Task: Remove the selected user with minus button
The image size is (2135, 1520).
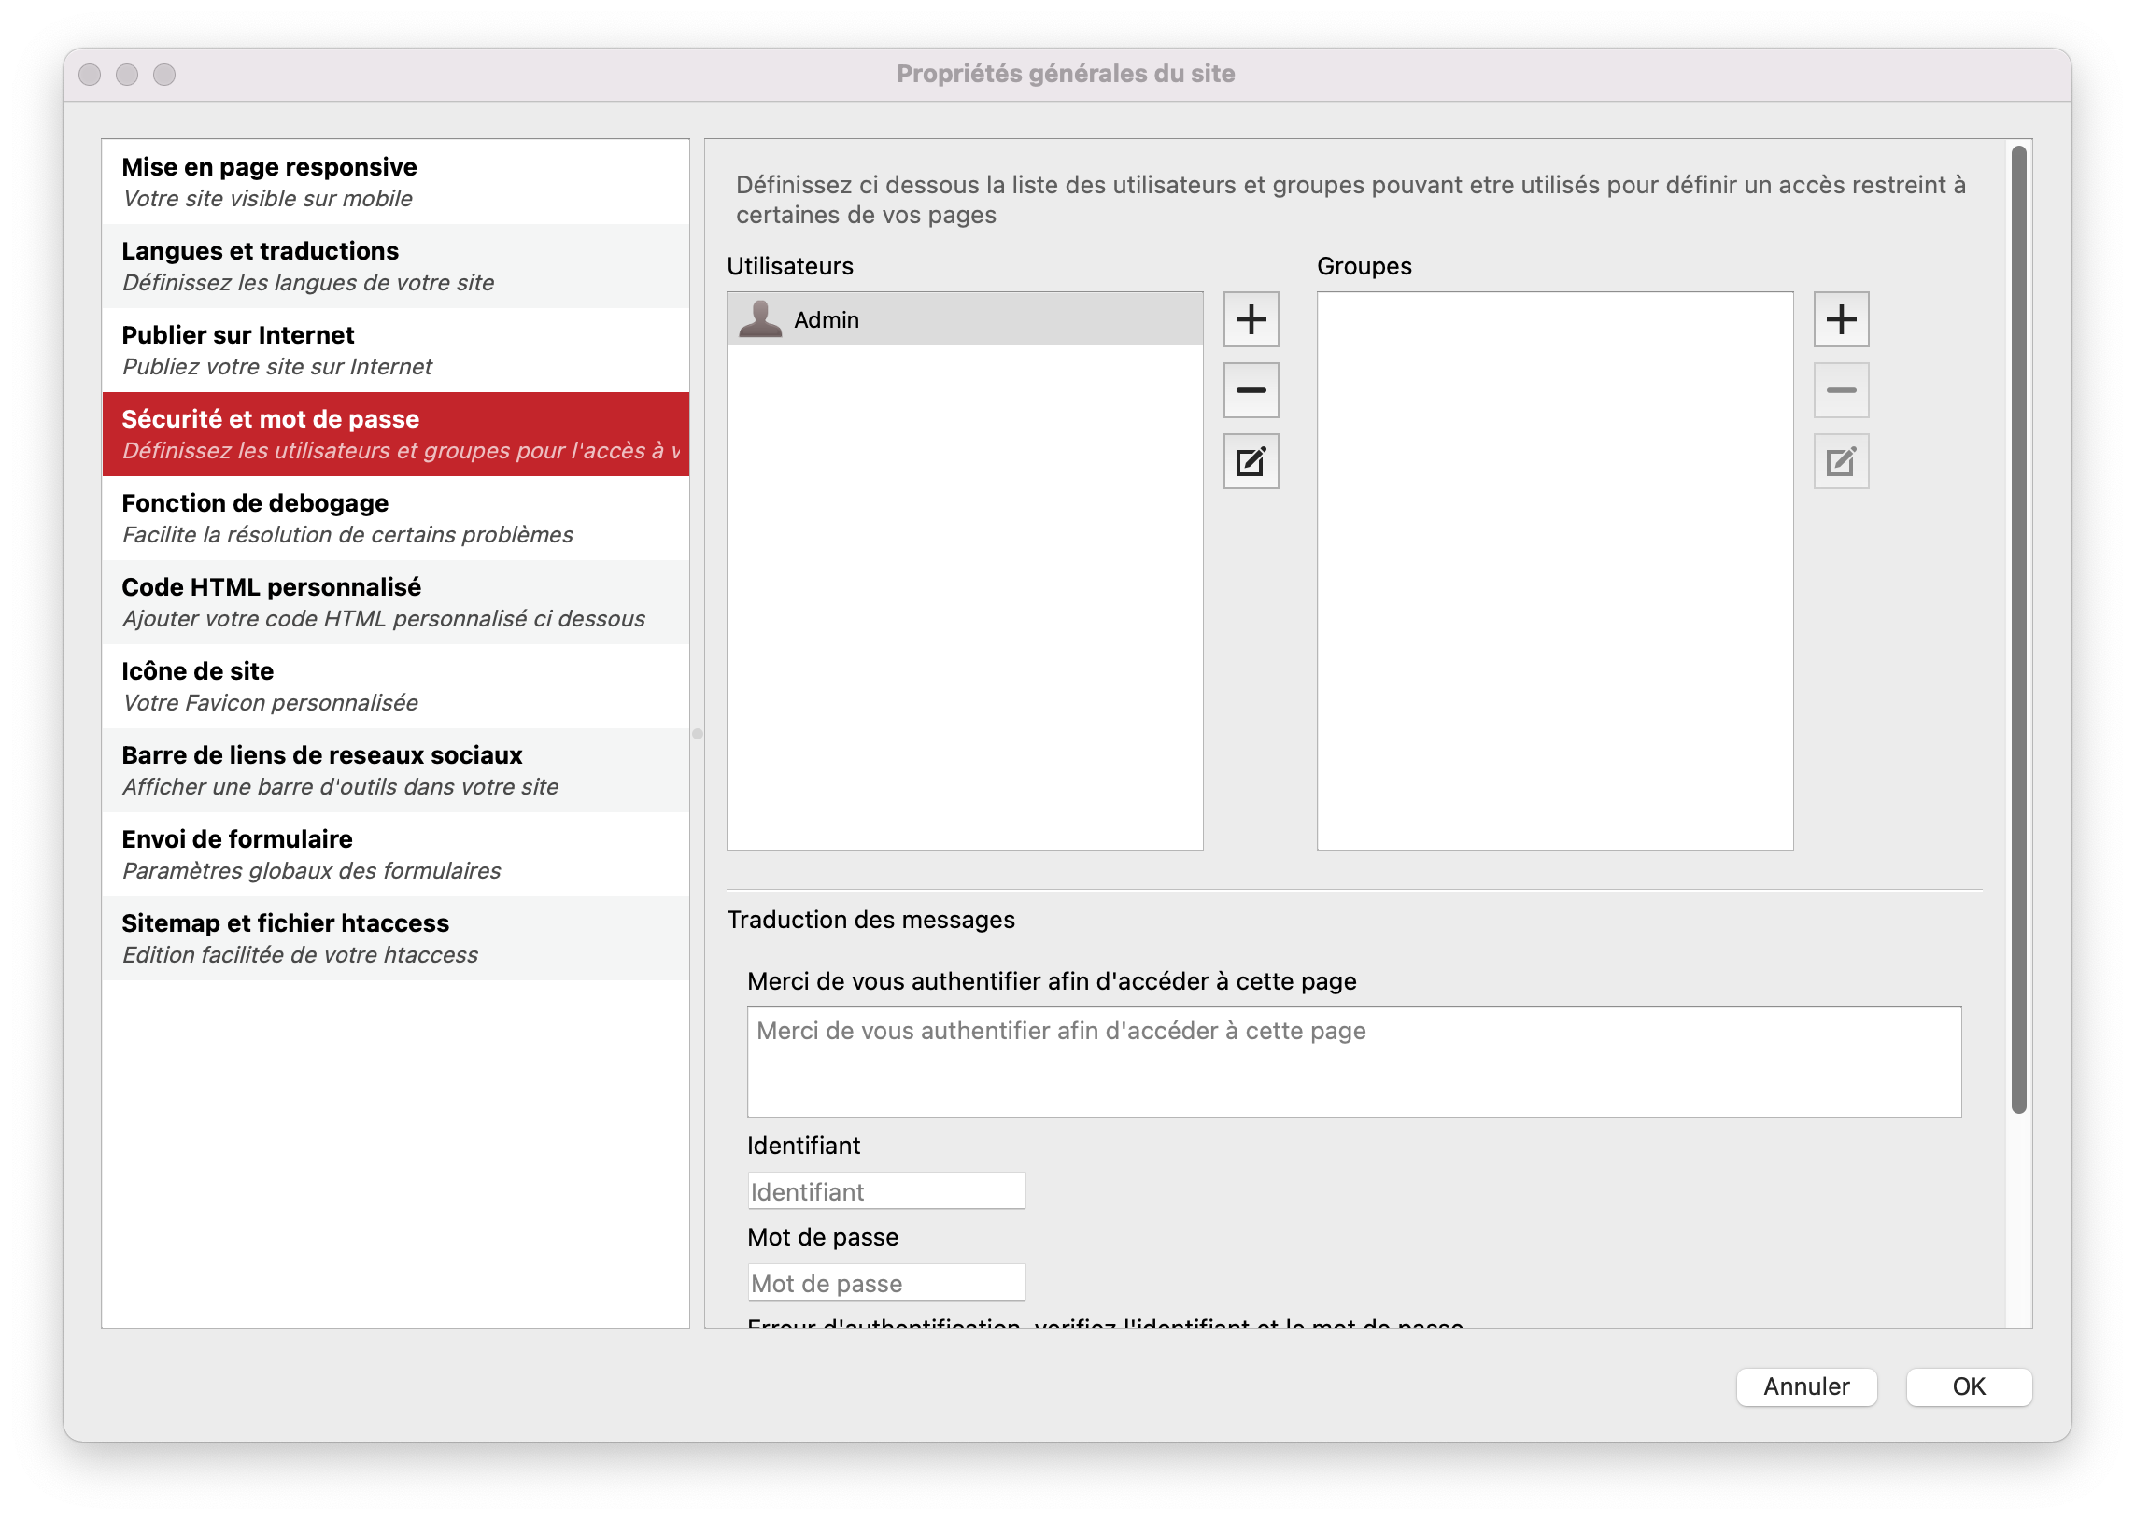Action: pyautogui.click(x=1251, y=390)
